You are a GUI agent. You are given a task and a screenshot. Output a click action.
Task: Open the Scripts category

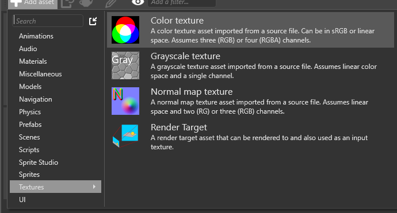pyautogui.click(x=29, y=150)
